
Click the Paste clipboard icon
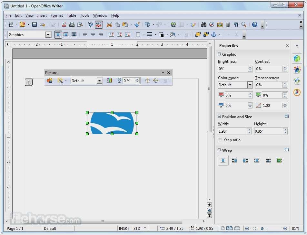[125, 24]
